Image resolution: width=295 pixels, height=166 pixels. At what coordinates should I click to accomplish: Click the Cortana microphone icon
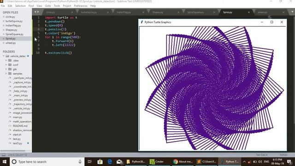tap(80, 162)
